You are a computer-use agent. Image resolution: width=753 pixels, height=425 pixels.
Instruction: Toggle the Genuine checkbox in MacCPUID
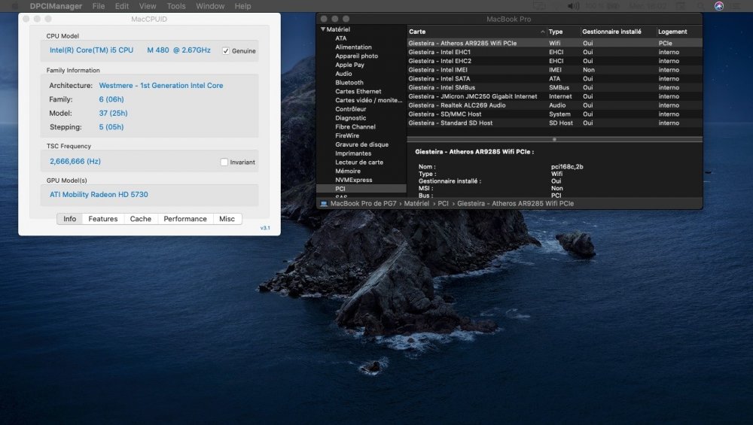[x=226, y=51]
